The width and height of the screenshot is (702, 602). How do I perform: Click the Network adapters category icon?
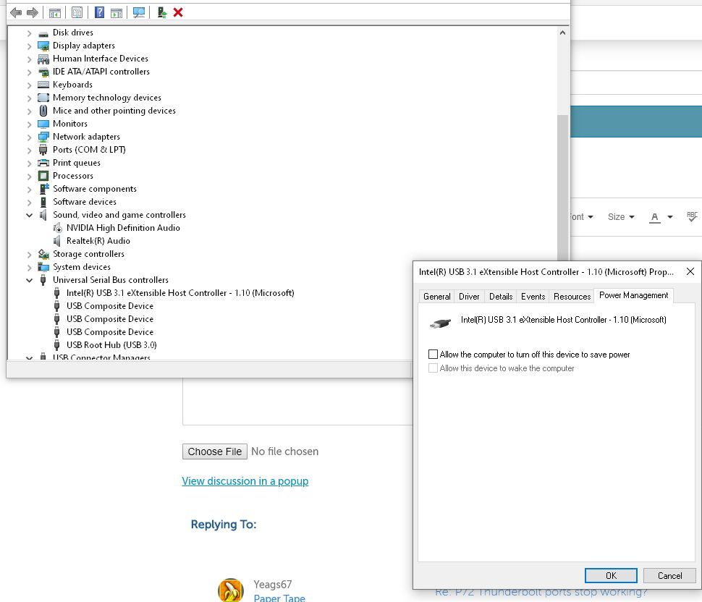pos(43,137)
